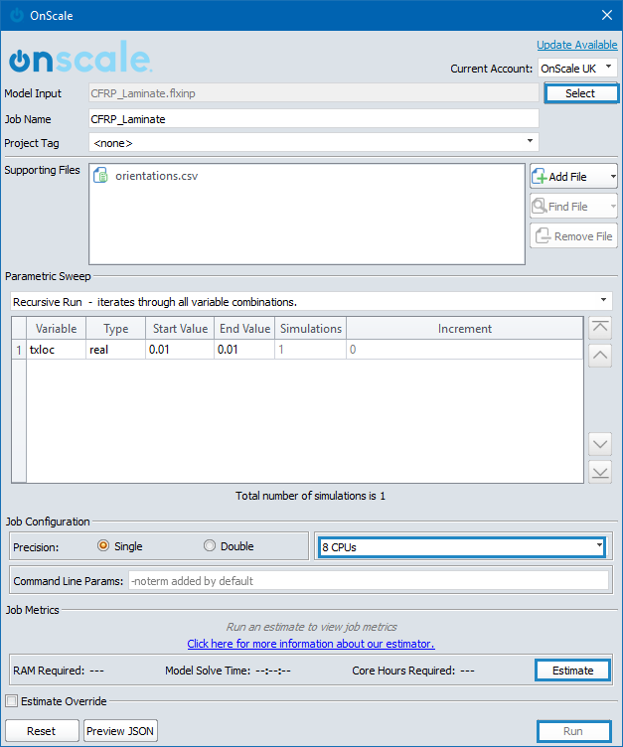
Task: Click the Model Input path field
Action: (314, 93)
